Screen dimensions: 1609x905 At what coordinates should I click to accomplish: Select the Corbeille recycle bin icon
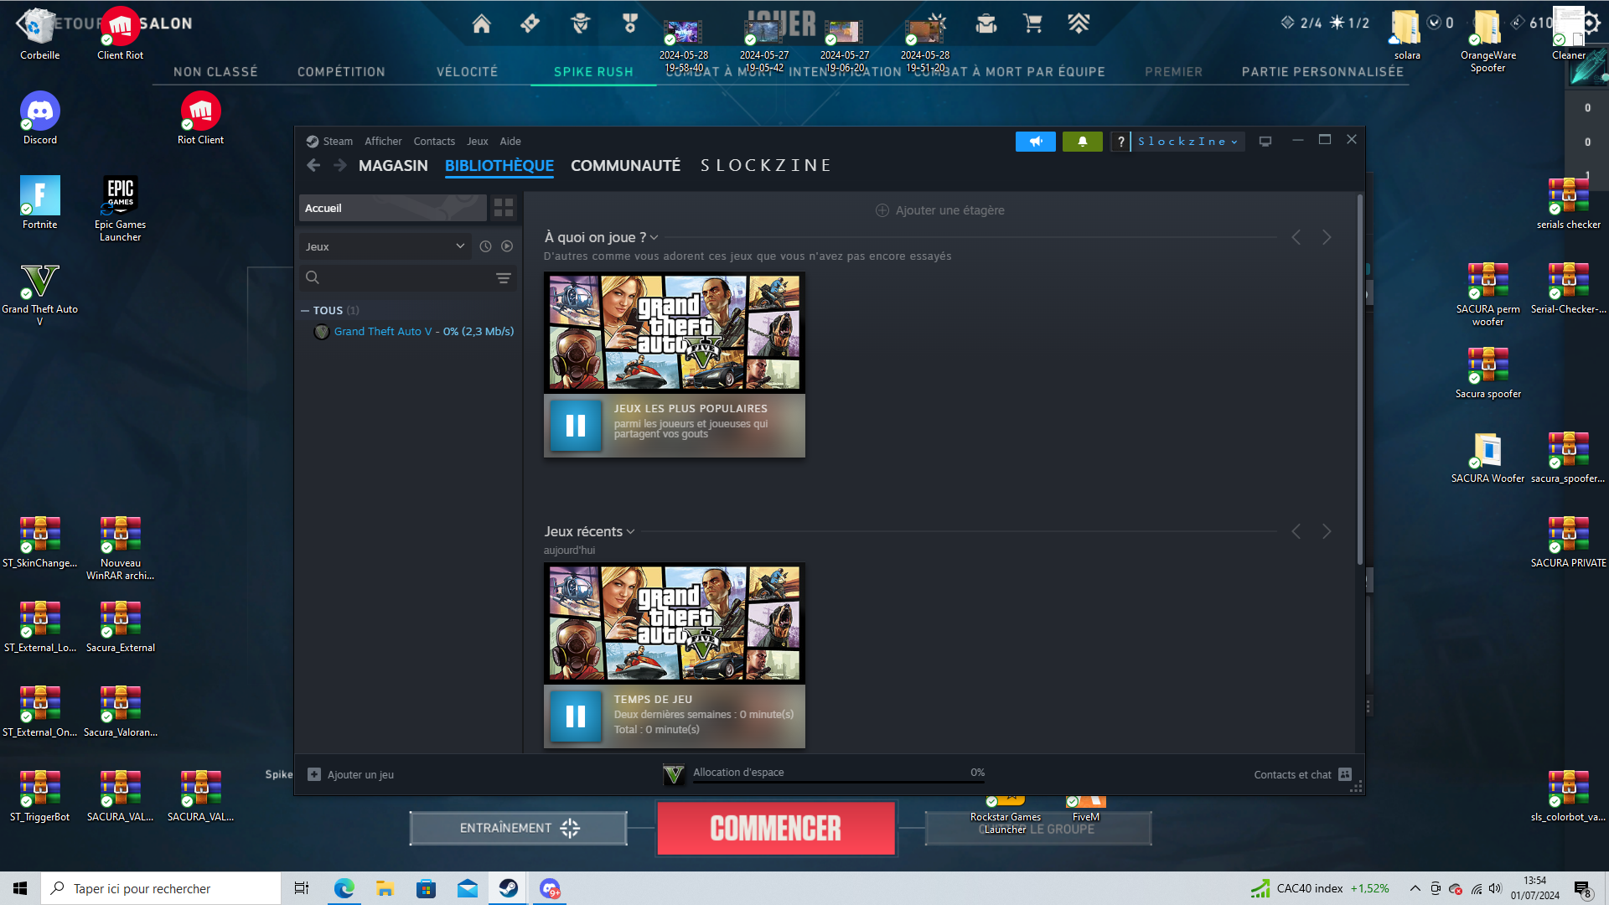(x=39, y=34)
